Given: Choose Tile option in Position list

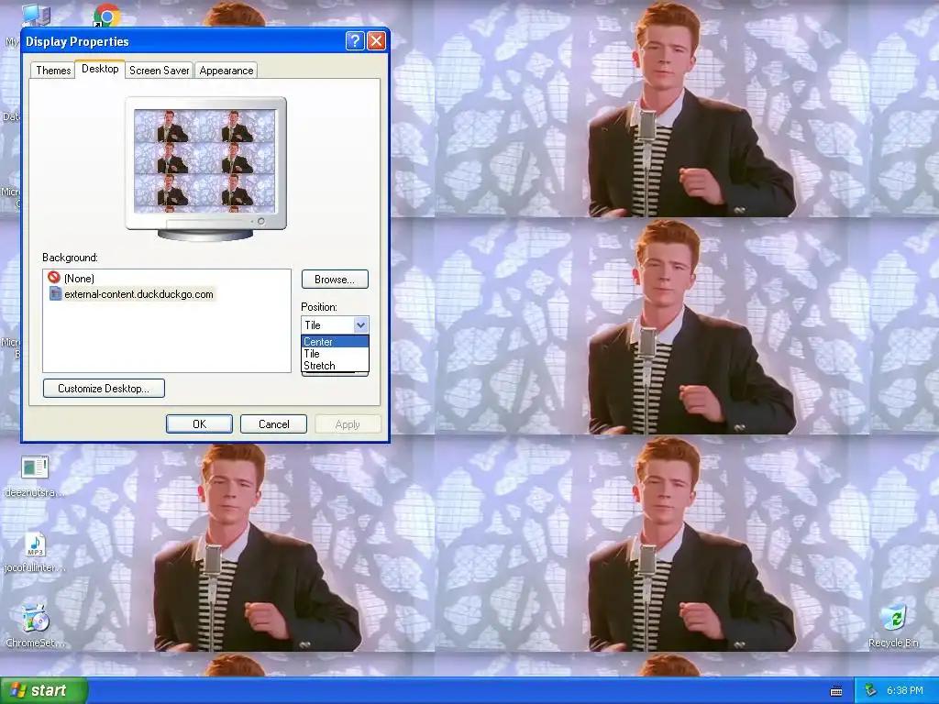Looking at the screenshot, I should pyautogui.click(x=335, y=354).
